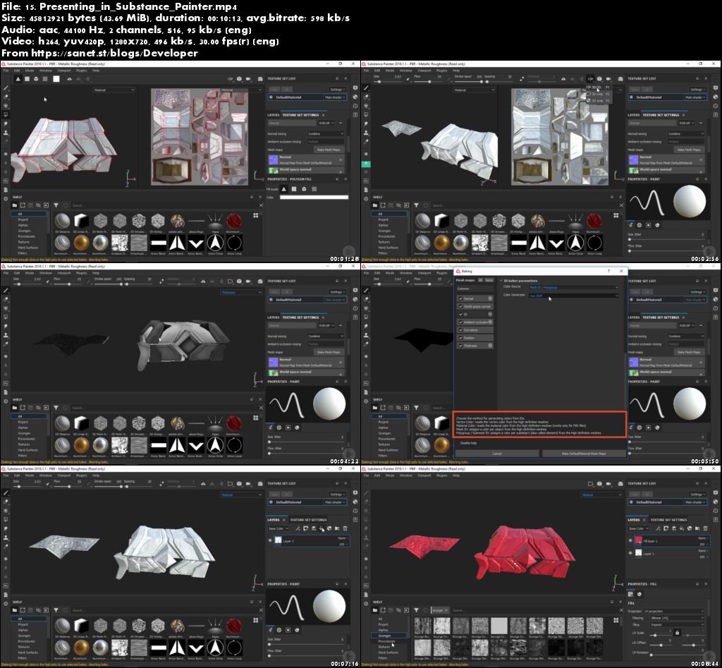Click delete layer trash icon in 00:08:44 frame
This screenshot has width=722, height=668.
click(x=705, y=528)
